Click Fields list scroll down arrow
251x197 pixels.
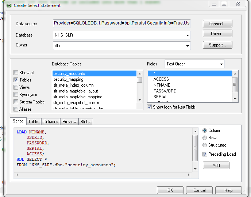[x=235, y=99]
